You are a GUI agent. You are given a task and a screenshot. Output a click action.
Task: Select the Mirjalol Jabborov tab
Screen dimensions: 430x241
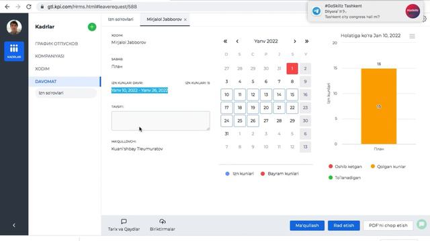(x=164, y=19)
